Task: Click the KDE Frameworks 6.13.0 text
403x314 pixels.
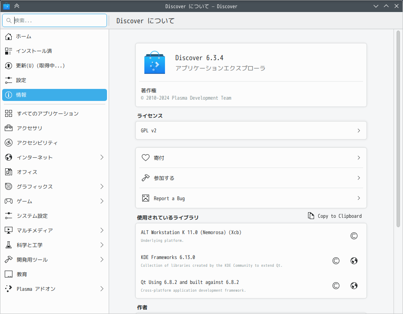Action: pyautogui.click(x=168, y=257)
